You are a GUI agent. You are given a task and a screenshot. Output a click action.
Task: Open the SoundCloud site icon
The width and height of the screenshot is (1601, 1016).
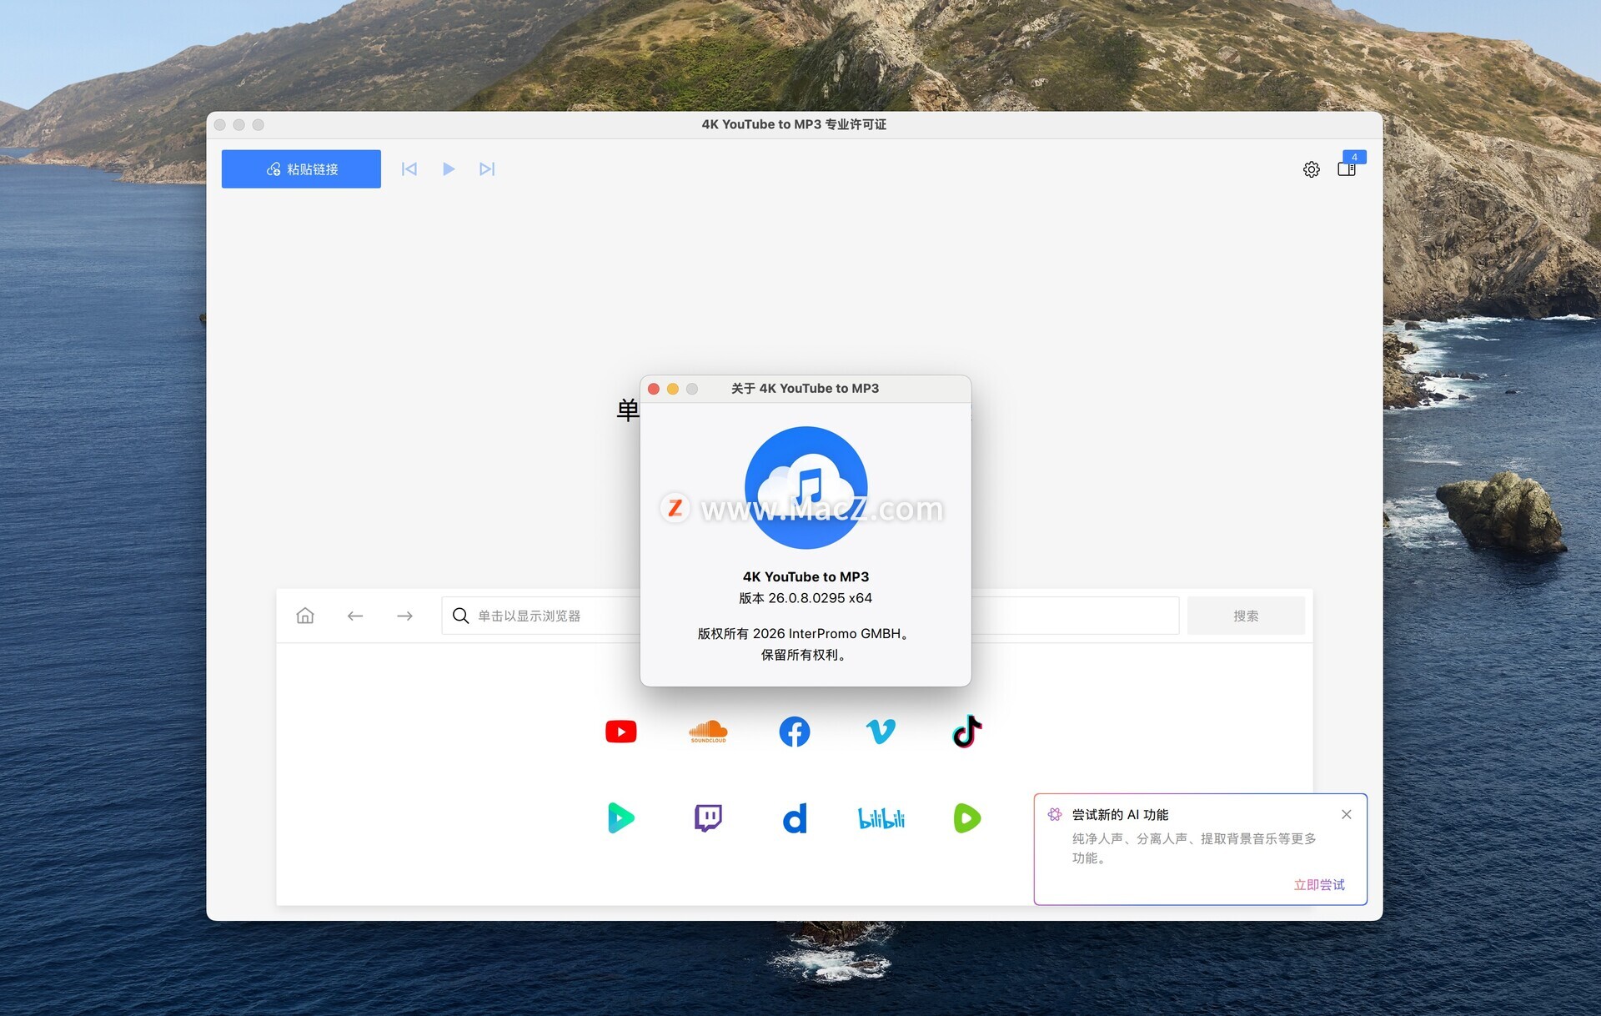point(708,732)
